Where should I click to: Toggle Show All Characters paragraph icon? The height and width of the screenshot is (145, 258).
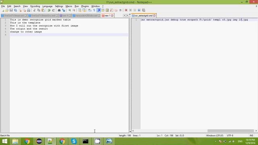click(x=94, y=10)
